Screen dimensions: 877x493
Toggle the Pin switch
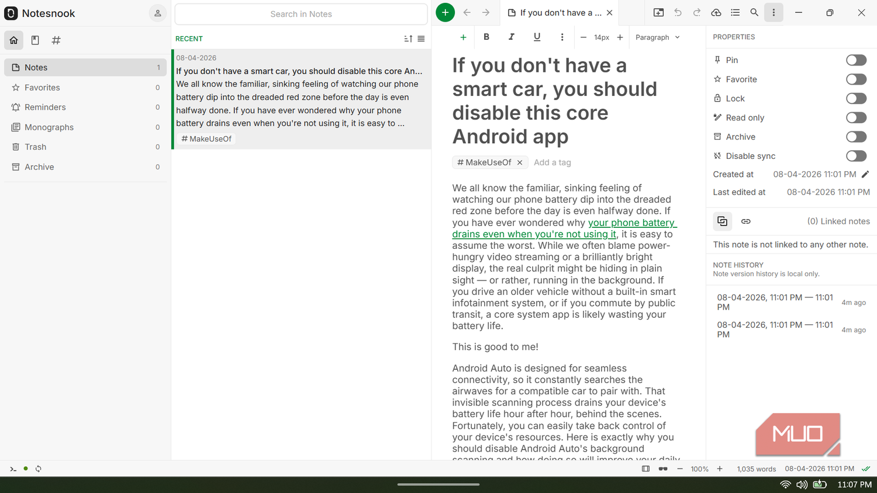856,60
